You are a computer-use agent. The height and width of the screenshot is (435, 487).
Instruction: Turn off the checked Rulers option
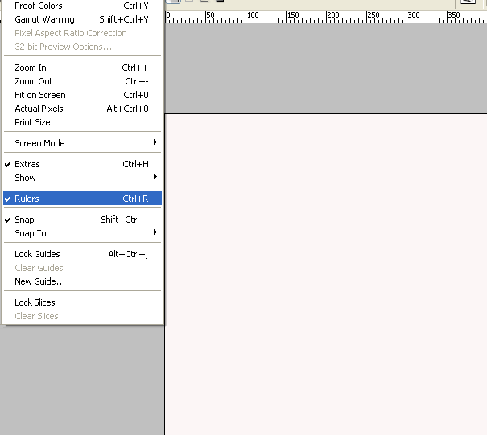coord(27,199)
